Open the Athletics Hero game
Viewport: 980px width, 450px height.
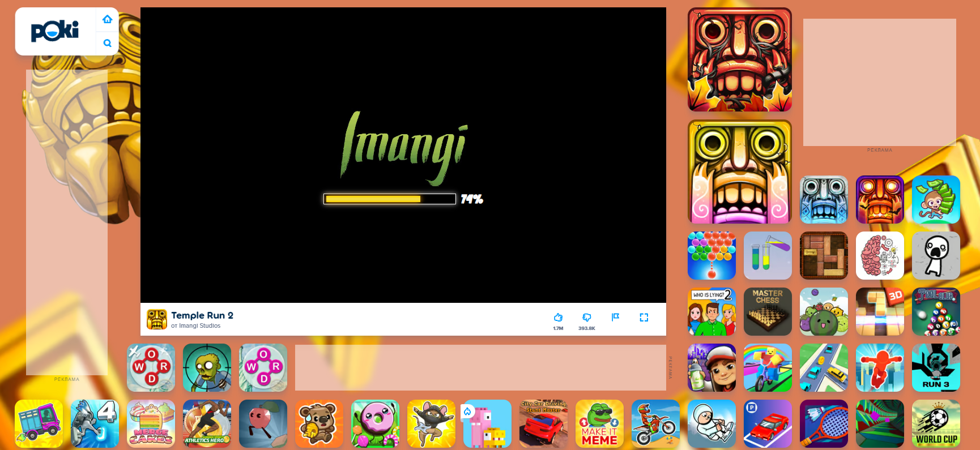click(207, 424)
